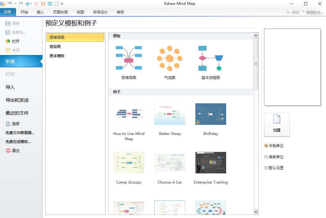Select the 美制单位 US units radio button
The height and width of the screenshot is (218, 326).
[x=266, y=157]
